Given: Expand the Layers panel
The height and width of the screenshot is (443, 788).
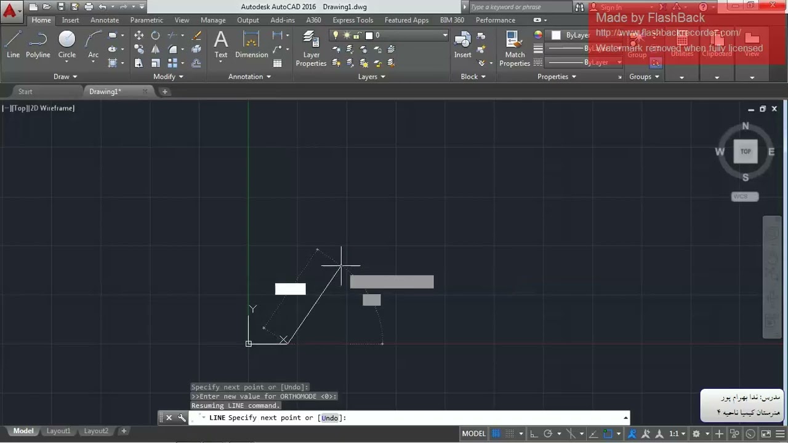Looking at the screenshot, I should (x=372, y=76).
